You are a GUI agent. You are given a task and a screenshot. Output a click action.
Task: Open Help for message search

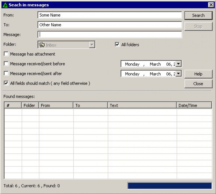pos(198,74)
